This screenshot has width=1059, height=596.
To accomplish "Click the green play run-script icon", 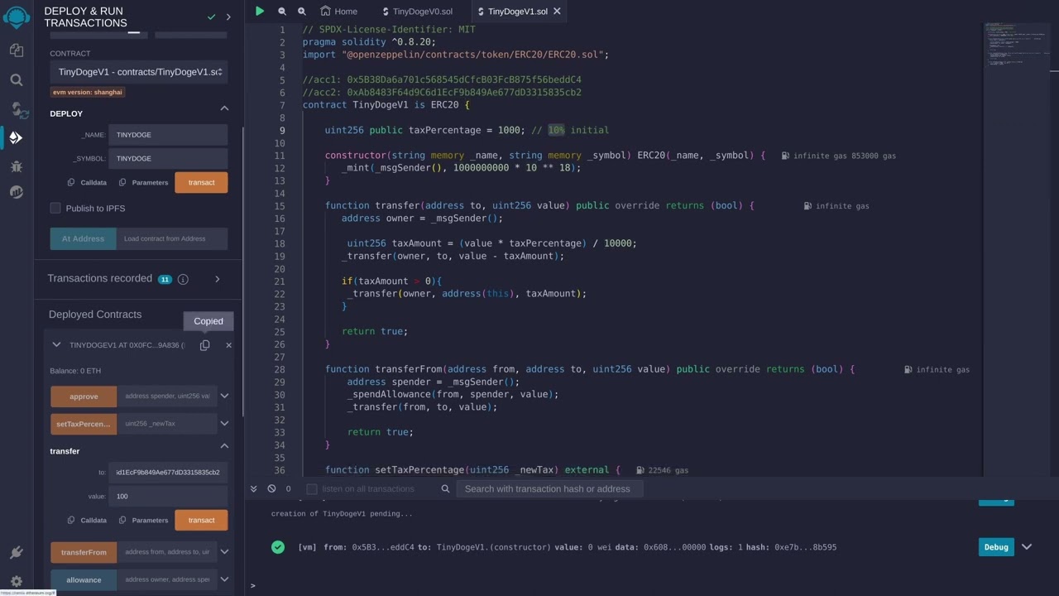I will (x=260, y=12).
